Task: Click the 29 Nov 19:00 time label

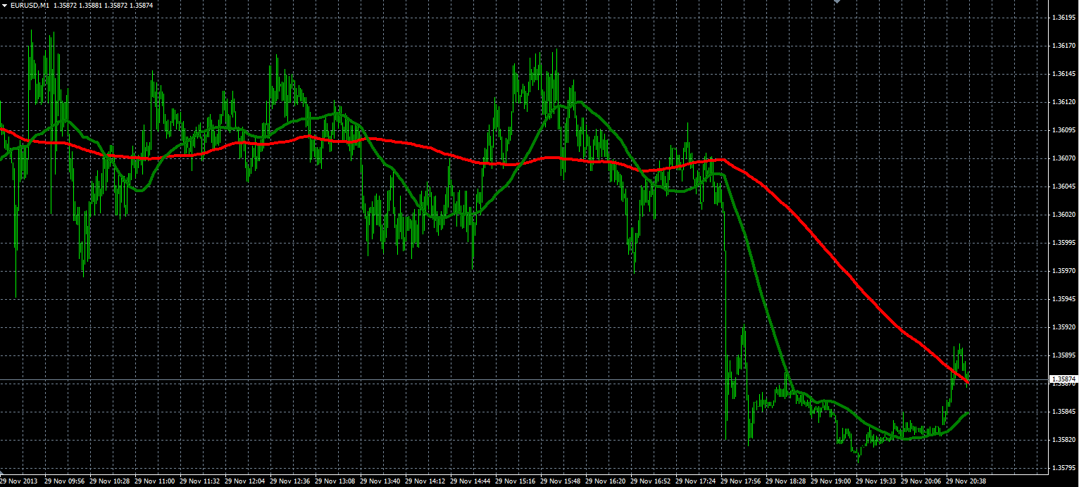Action: point(831,481)
